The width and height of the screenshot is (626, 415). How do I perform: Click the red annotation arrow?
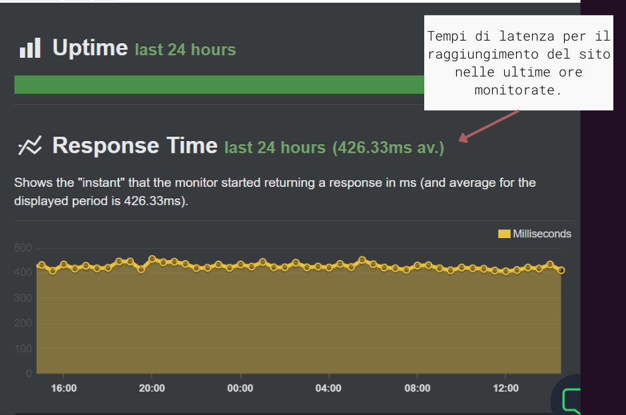489,125
